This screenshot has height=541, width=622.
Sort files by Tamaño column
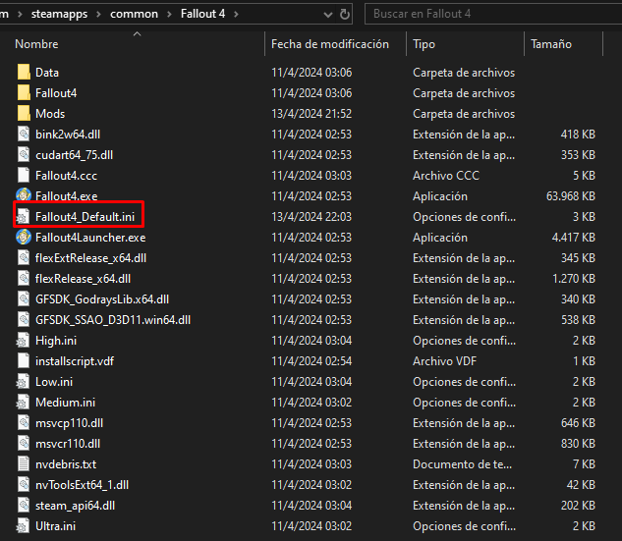point(551,44)
